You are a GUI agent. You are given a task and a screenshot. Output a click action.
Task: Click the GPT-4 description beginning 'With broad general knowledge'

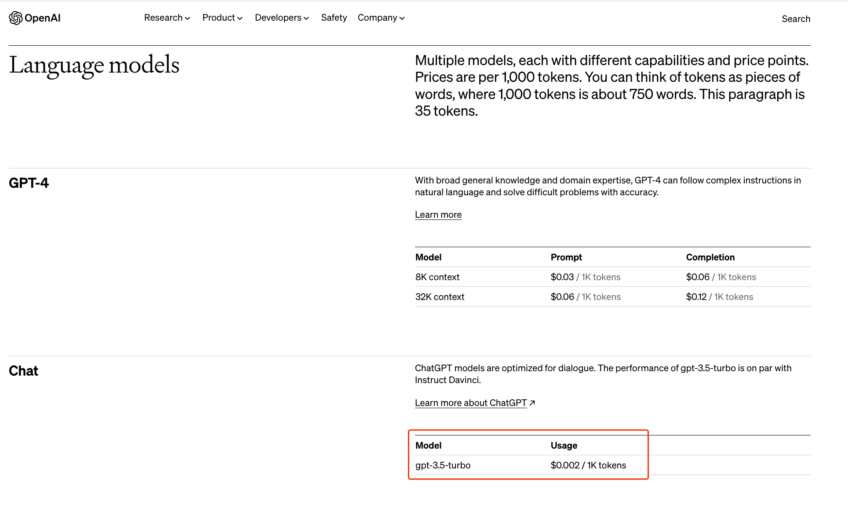tap(608, 186)
